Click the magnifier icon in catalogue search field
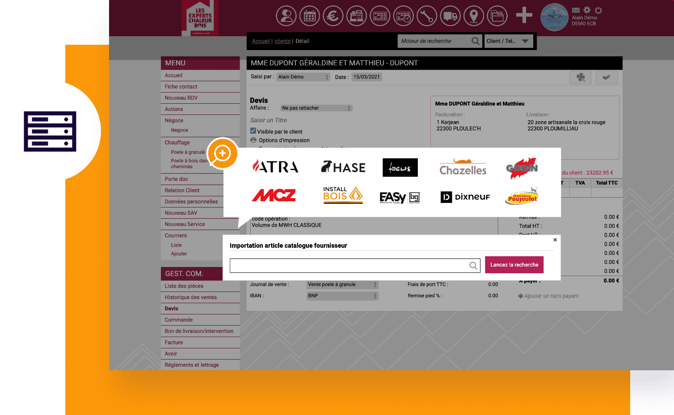674x415 pixels. point(473,266)
